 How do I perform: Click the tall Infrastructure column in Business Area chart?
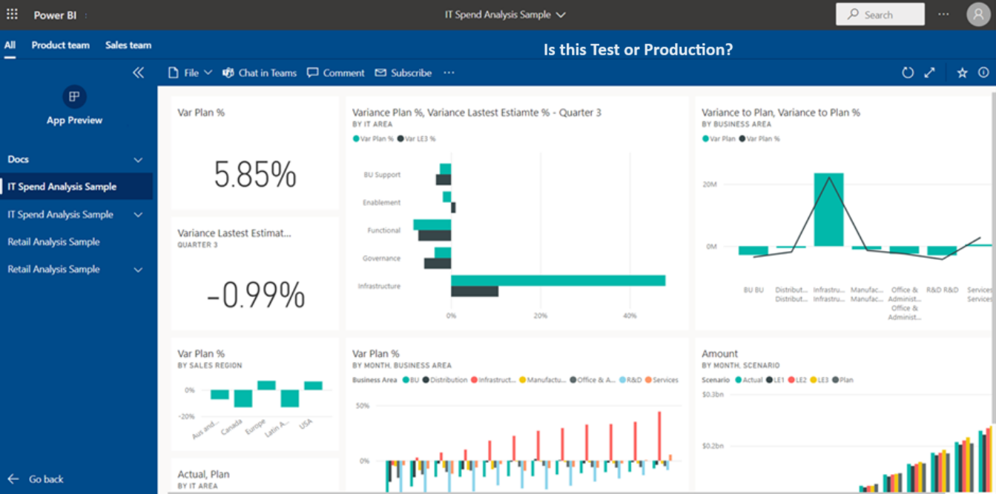point(829,210)
